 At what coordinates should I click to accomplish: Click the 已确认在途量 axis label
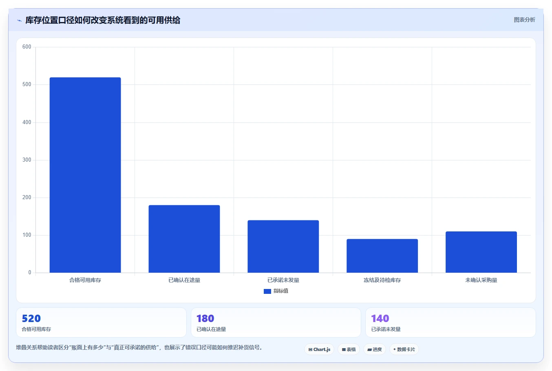click(x=184, y=280)
